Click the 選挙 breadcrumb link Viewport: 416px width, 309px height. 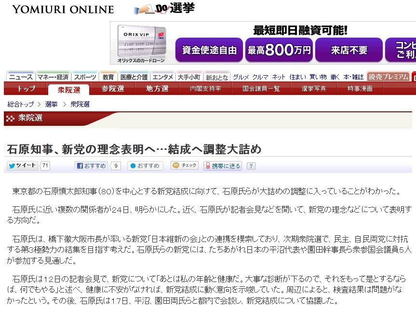[x=51, y=104]
